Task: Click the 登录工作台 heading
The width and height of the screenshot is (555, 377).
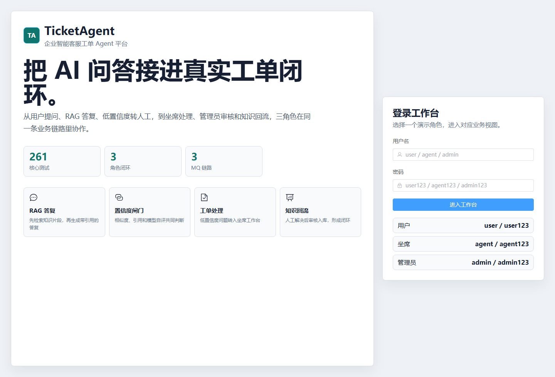Action: click(416, 113)
